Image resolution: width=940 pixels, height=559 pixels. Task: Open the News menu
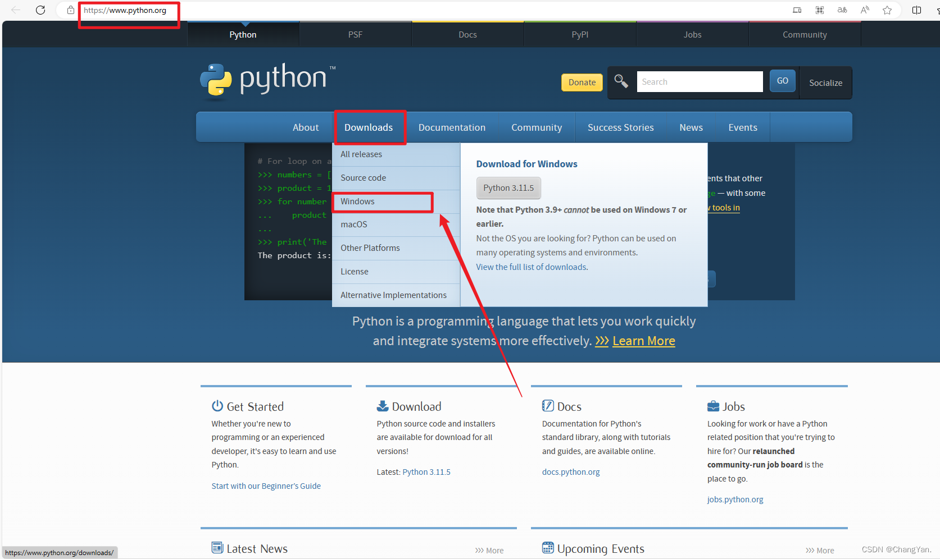[691, 127]
